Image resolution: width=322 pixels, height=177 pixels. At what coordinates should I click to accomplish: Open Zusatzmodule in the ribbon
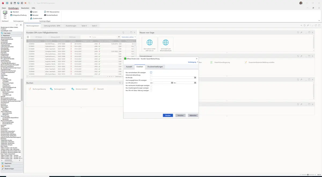pos(36,19)
